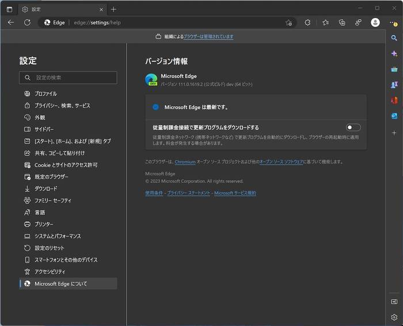Open Collections icon in toolbar
Screen dimensions: 403x326
point(342,22)
